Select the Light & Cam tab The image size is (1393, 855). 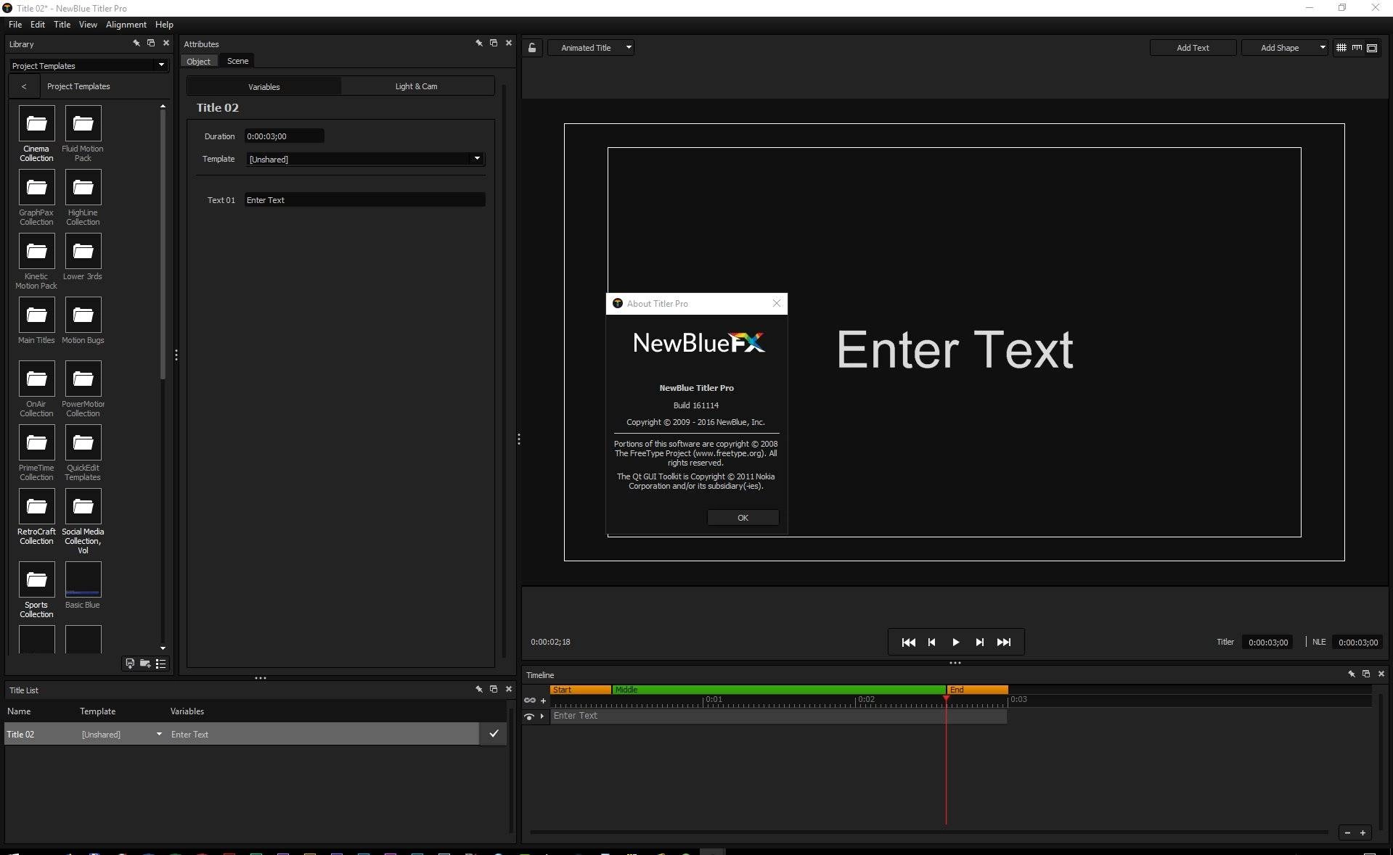(417, 86)
